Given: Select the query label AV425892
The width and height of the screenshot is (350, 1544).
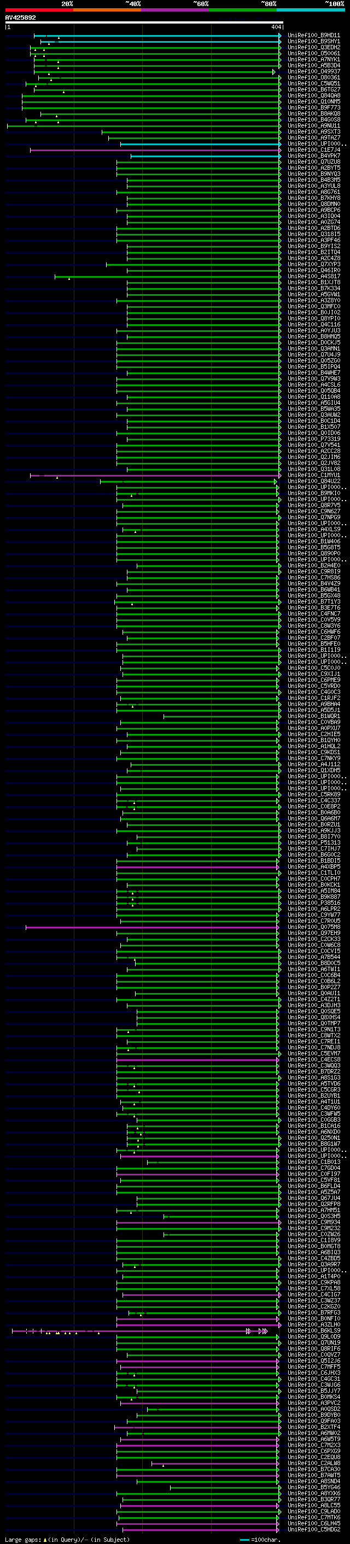Looking at the screenshot, I should pos(20,18).
